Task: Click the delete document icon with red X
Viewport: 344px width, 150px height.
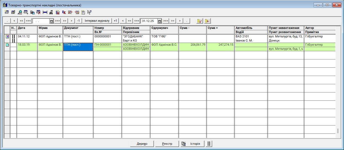Action: (x=39, y=12)
